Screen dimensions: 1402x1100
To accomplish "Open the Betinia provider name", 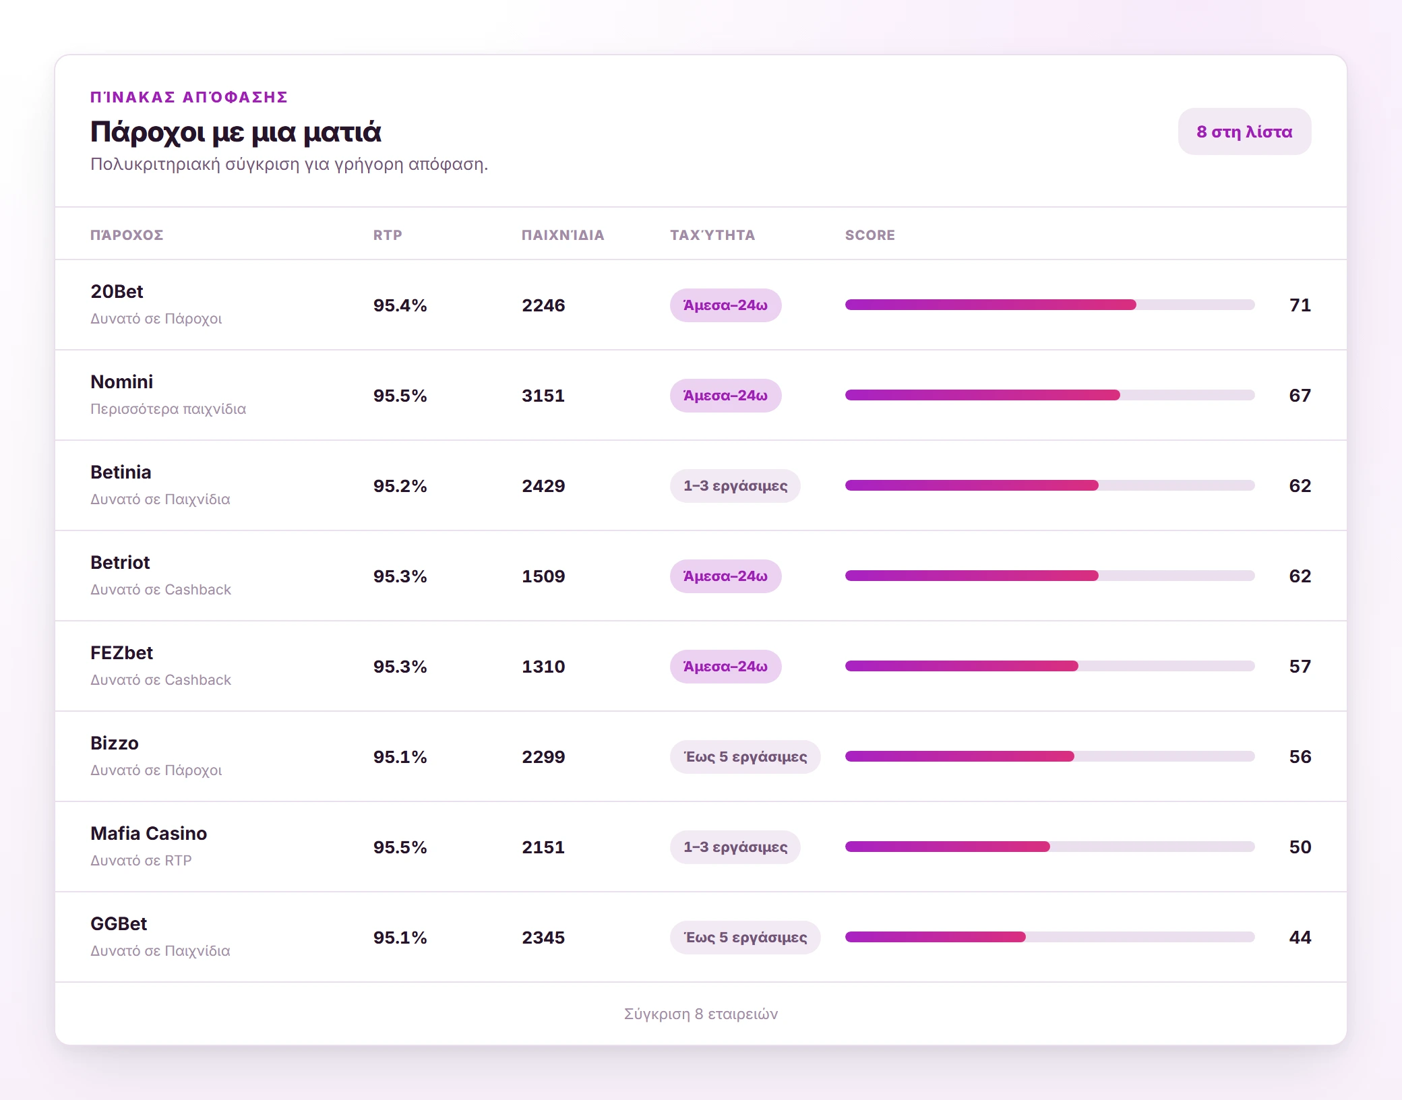I will (x=121, y=472).
